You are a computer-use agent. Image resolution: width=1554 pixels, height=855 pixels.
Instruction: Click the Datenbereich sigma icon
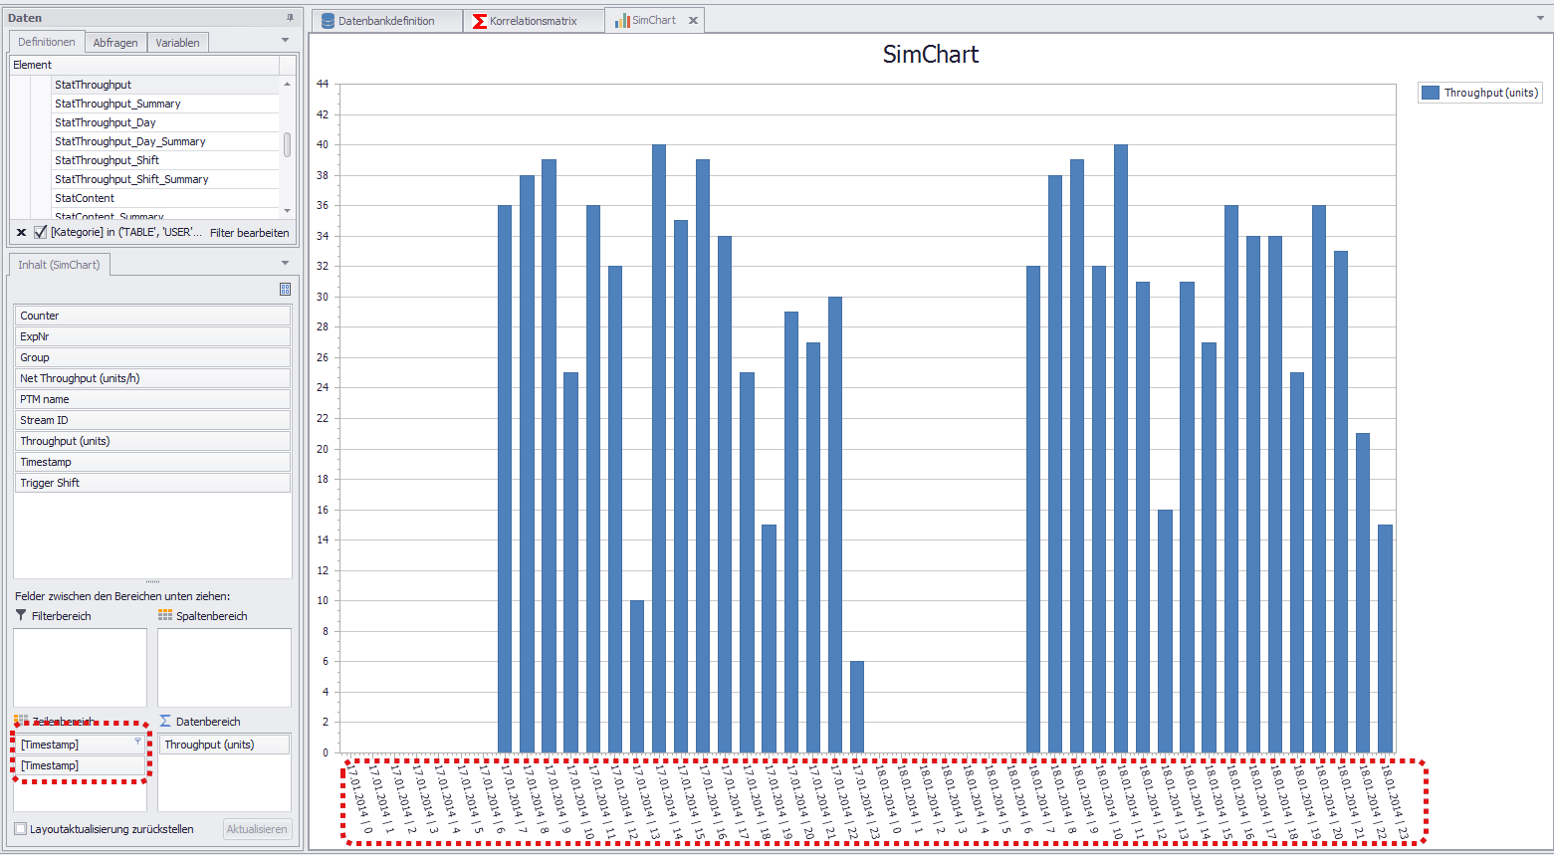click(x=165, y=722)
